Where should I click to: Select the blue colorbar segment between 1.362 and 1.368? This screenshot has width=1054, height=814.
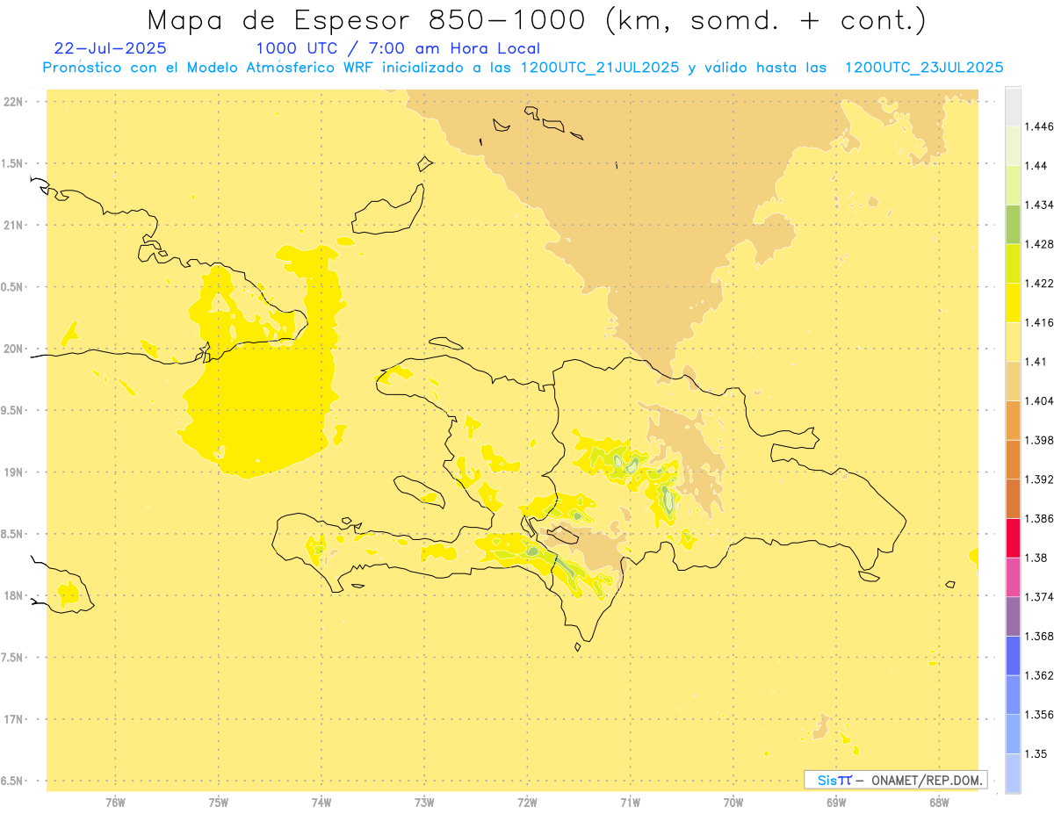coord(1013,656)
